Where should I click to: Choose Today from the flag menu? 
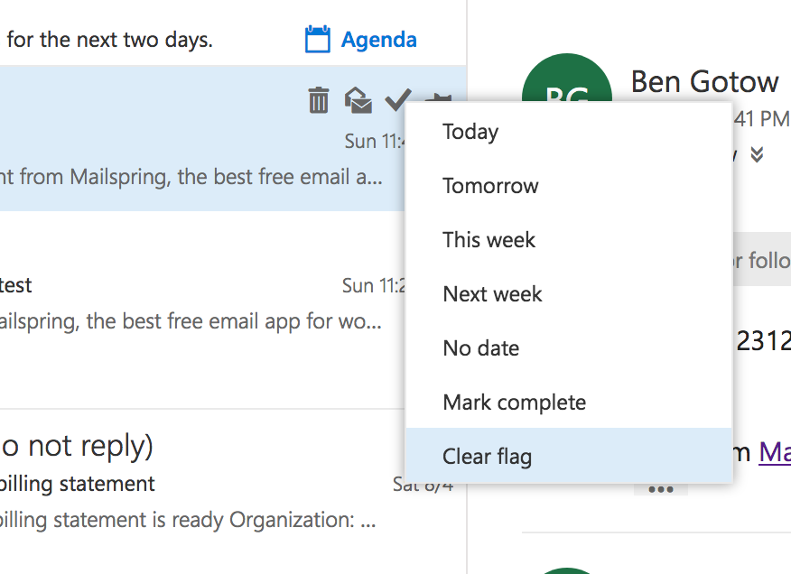coord(470,132)
